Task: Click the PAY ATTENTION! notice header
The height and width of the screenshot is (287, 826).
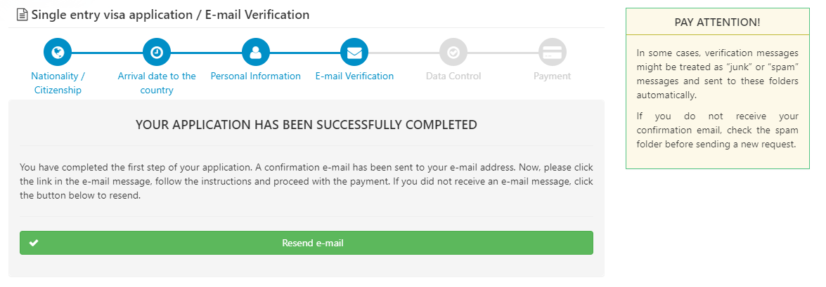Action: point(717,22)
